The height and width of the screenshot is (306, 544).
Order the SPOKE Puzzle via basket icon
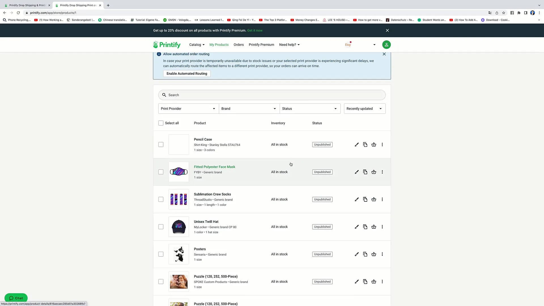pyautogui.click(x=374, y=282)
